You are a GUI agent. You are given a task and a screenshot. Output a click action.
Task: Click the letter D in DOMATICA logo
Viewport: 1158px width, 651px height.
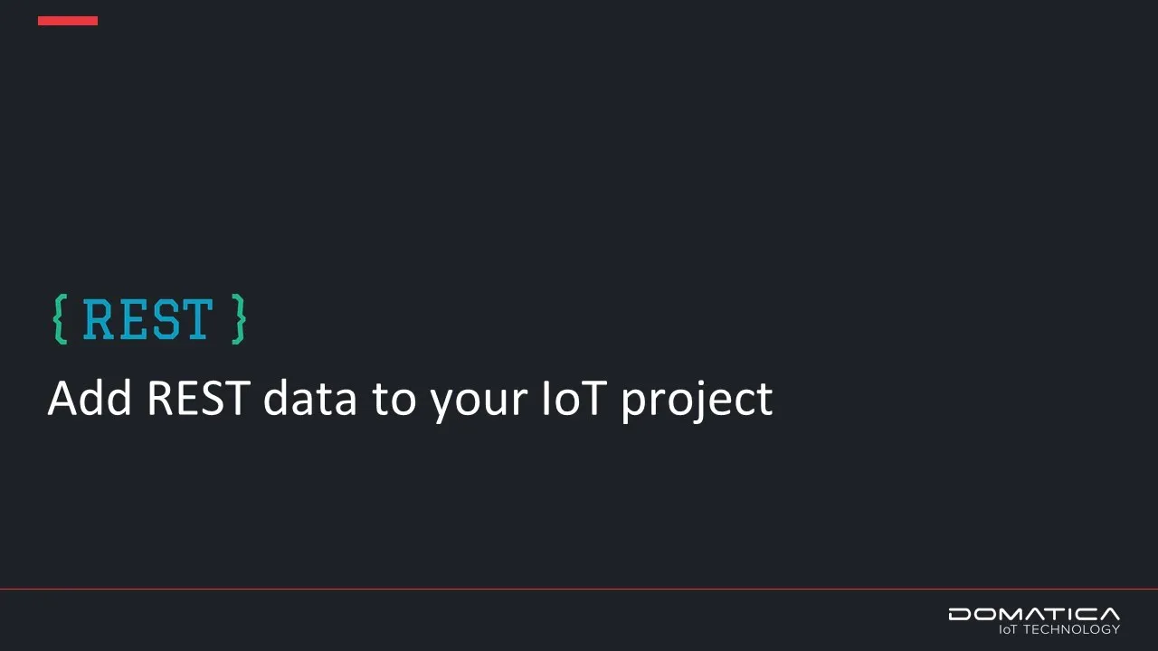pyautogui.click(x=958, y=615)
